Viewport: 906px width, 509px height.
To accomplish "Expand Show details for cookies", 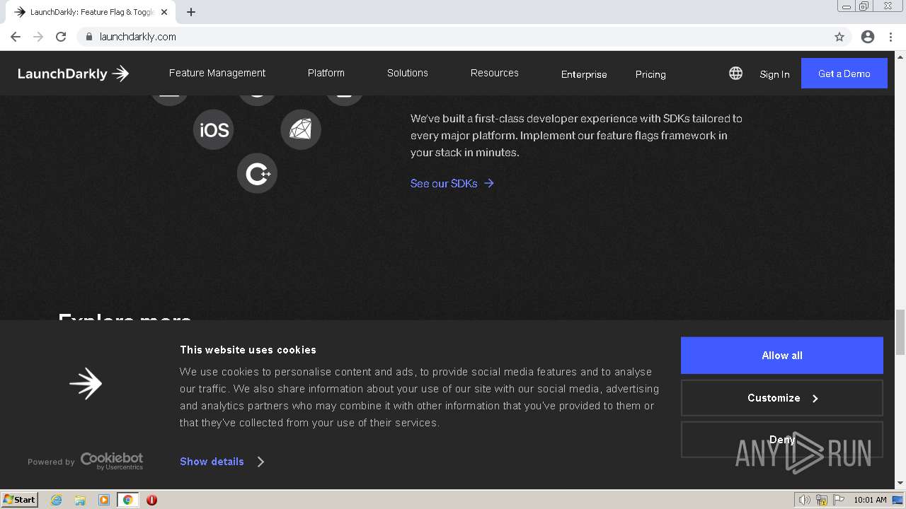I will point(222,462).
